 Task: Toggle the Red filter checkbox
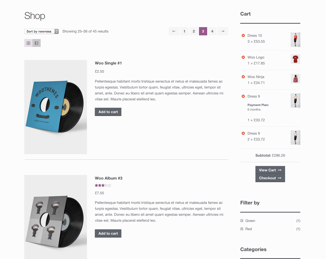[242, 229]
